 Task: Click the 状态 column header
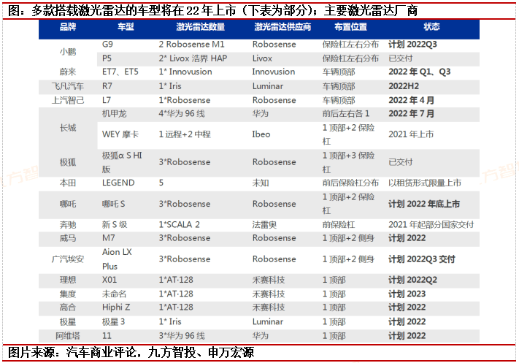tap(431, 27)
